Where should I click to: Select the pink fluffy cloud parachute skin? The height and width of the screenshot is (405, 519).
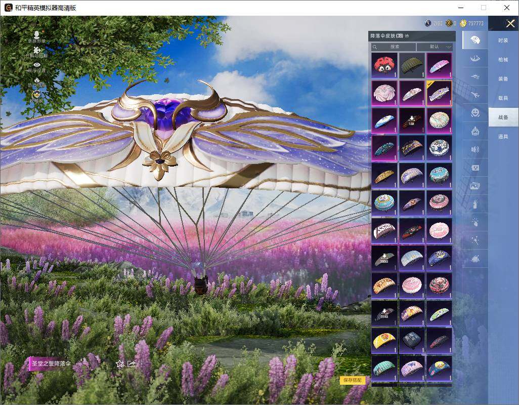pyautogui.click(x=384, y=93)
